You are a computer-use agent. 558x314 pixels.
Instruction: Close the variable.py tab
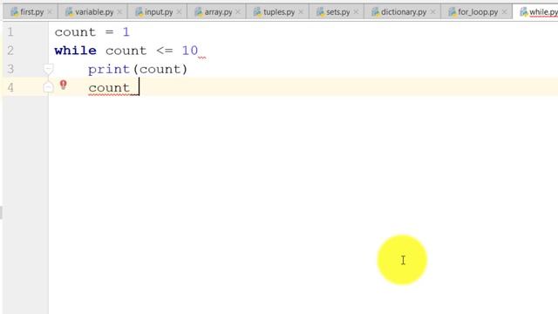[x=119, y=12]
